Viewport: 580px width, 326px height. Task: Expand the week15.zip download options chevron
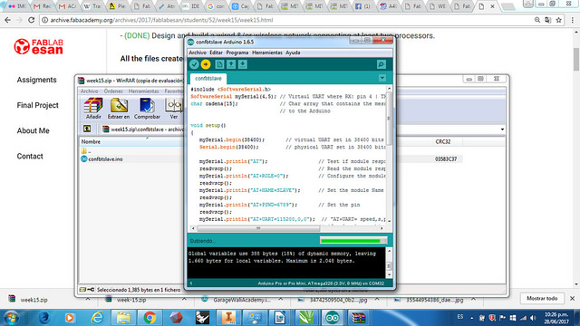point(88,300)
